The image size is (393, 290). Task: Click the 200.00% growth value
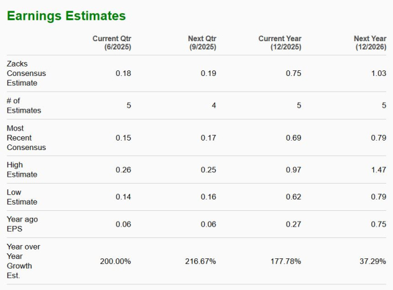tap(115, 262)
